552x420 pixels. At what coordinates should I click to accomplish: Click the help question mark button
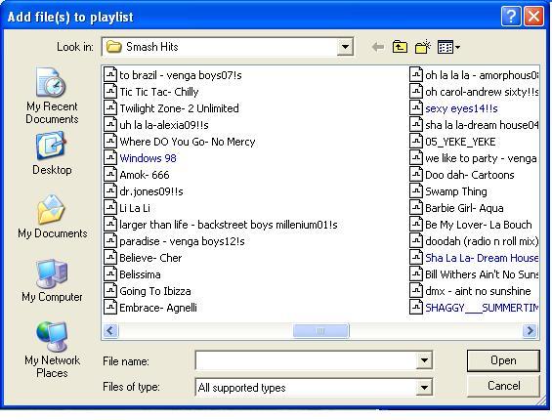point(511,17)
